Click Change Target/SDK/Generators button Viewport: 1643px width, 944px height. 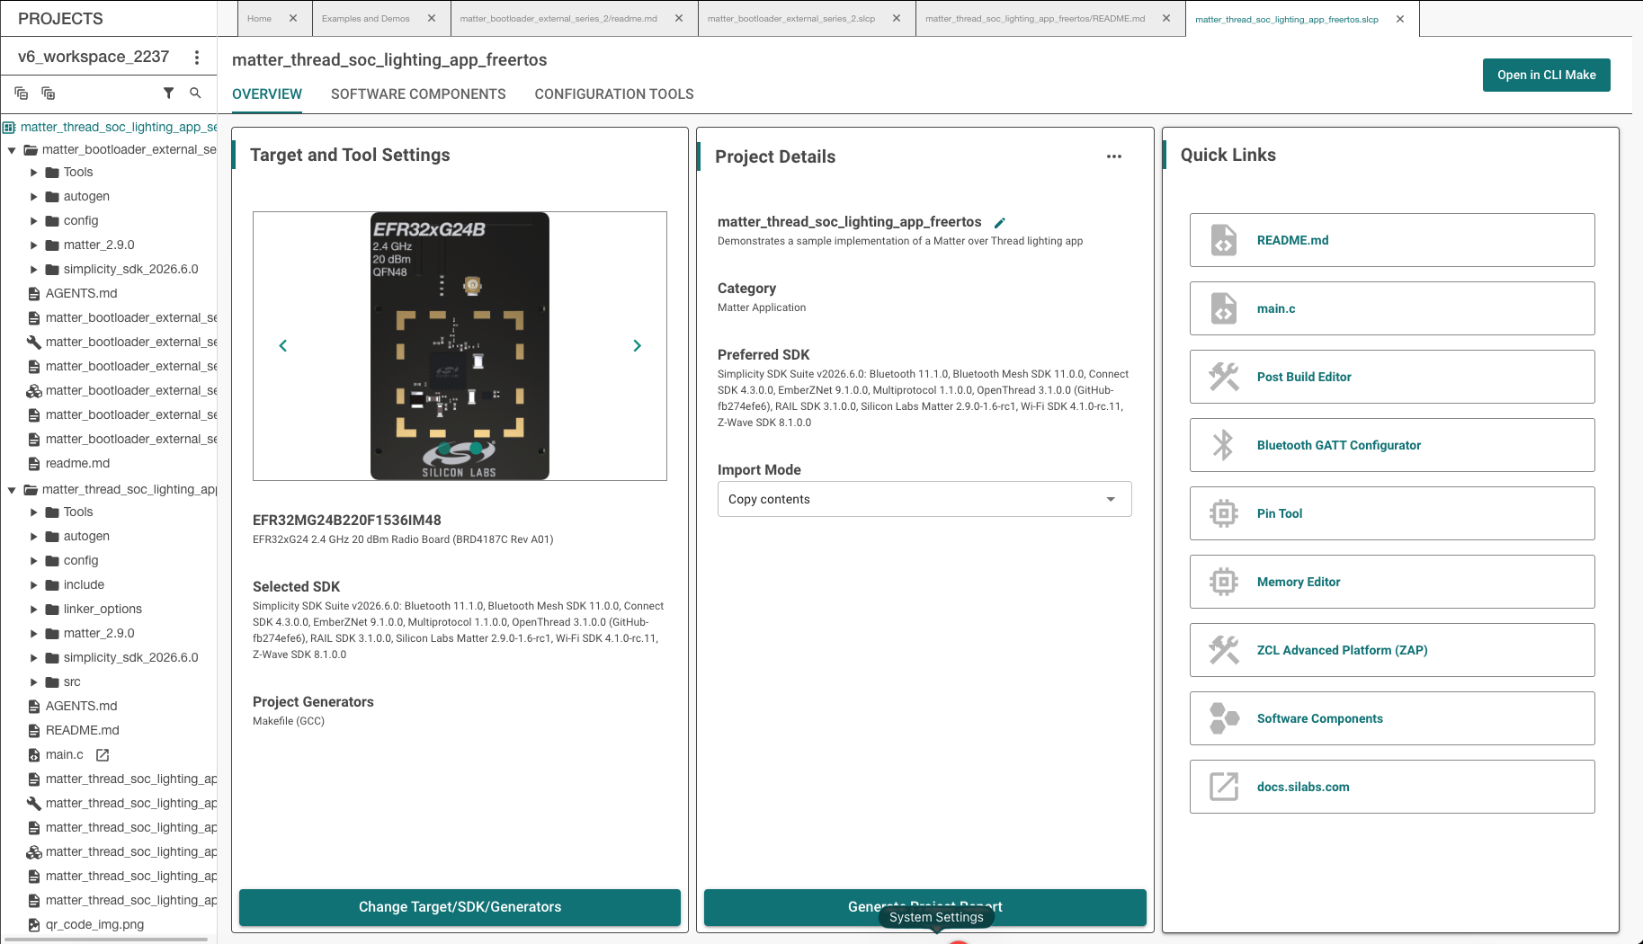[460, 907]
